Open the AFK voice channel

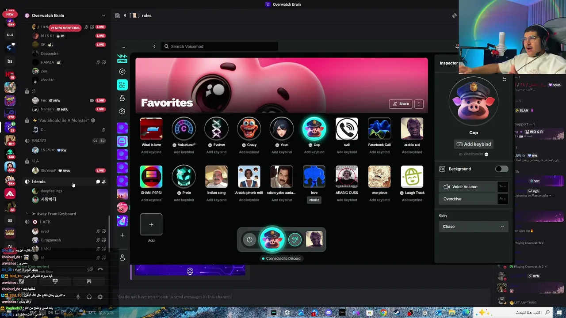pos(45,222)
